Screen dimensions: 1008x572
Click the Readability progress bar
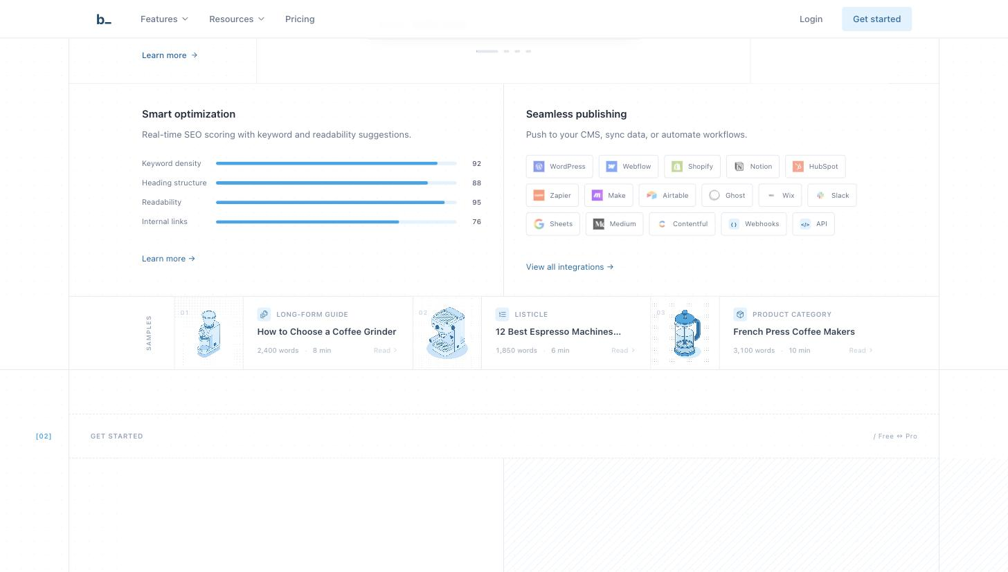[x=336, y=203]
